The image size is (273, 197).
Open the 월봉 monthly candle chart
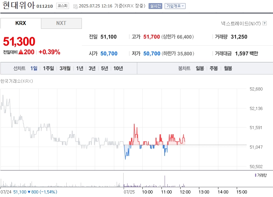coord(228,68)
